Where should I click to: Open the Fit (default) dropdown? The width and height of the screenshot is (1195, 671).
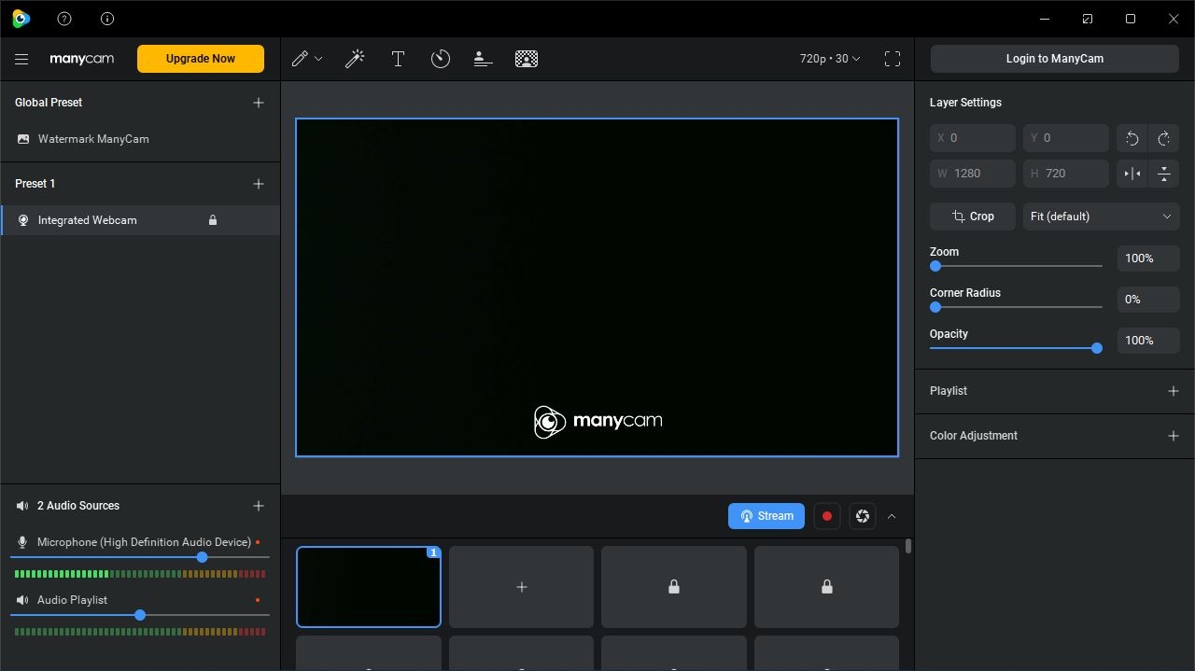click(1102, 217)
